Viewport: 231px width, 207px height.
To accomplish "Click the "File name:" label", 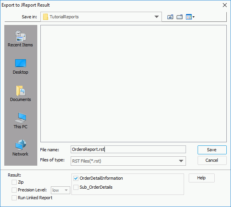I will (x=50, y=150).
